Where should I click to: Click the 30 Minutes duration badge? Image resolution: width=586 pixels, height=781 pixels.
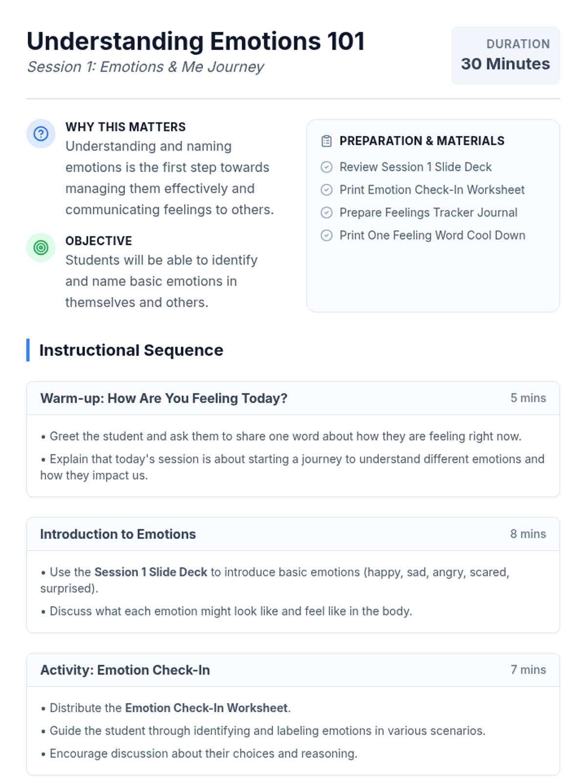[505, 56]
